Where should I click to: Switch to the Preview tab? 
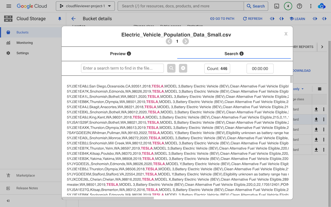click(x=120, y=54)
